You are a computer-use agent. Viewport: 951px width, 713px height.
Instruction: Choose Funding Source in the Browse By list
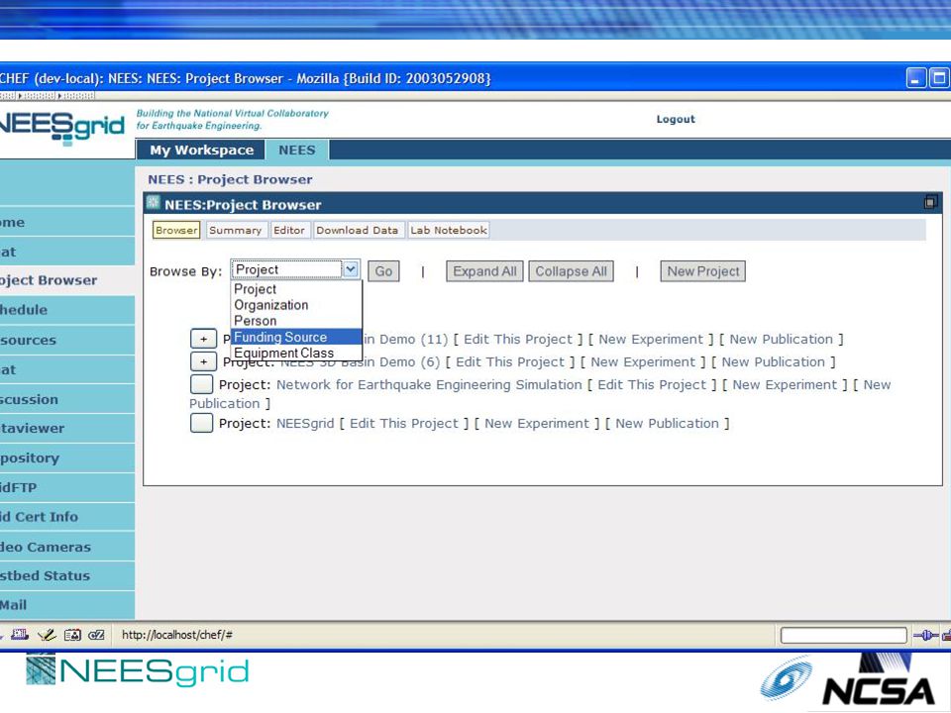(x=296, y=337)
